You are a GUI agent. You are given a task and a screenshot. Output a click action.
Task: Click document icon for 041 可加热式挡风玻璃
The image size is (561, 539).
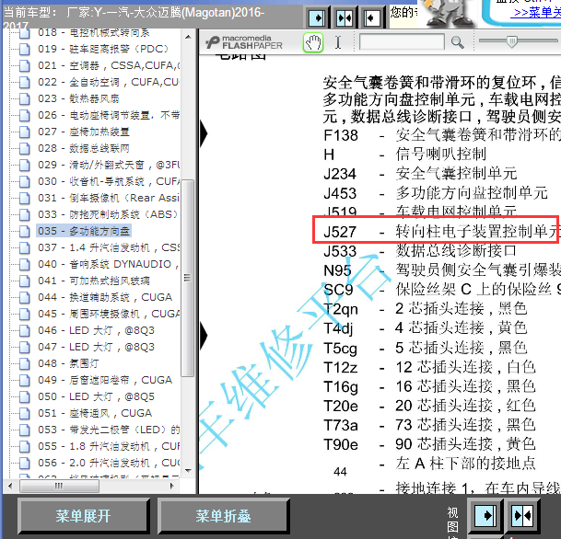click(25, 281)
